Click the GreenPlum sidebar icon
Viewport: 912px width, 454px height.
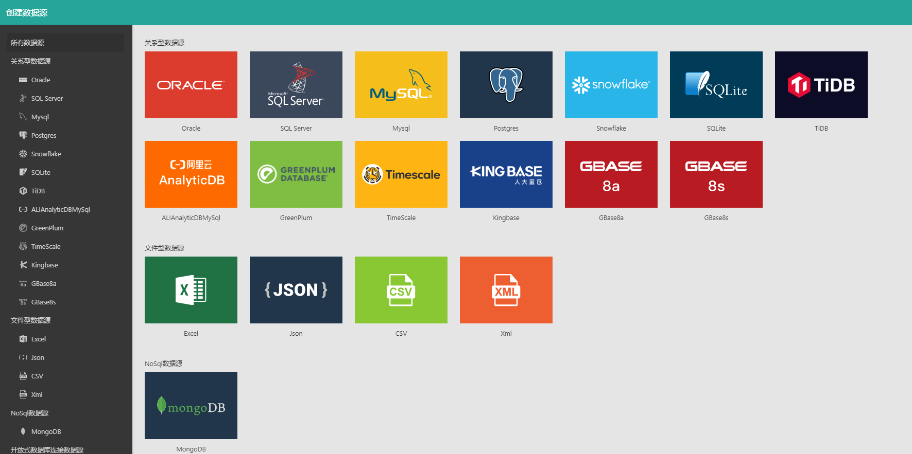(x=23, y=228)
